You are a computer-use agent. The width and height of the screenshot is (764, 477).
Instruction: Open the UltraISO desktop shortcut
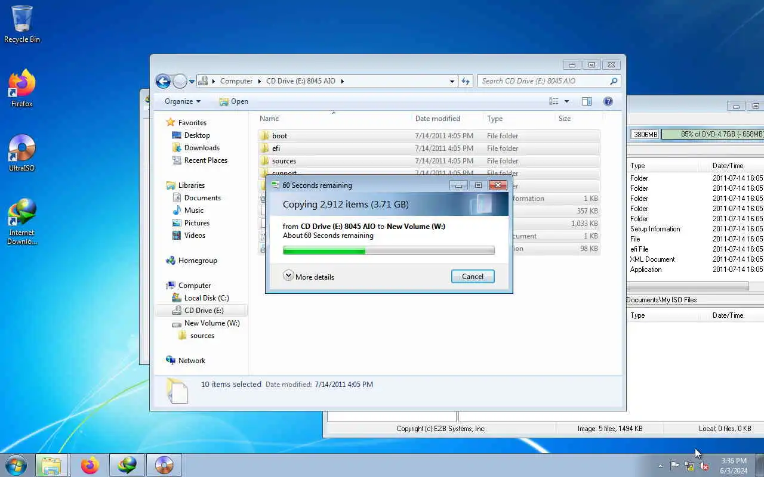click(22, 153)
